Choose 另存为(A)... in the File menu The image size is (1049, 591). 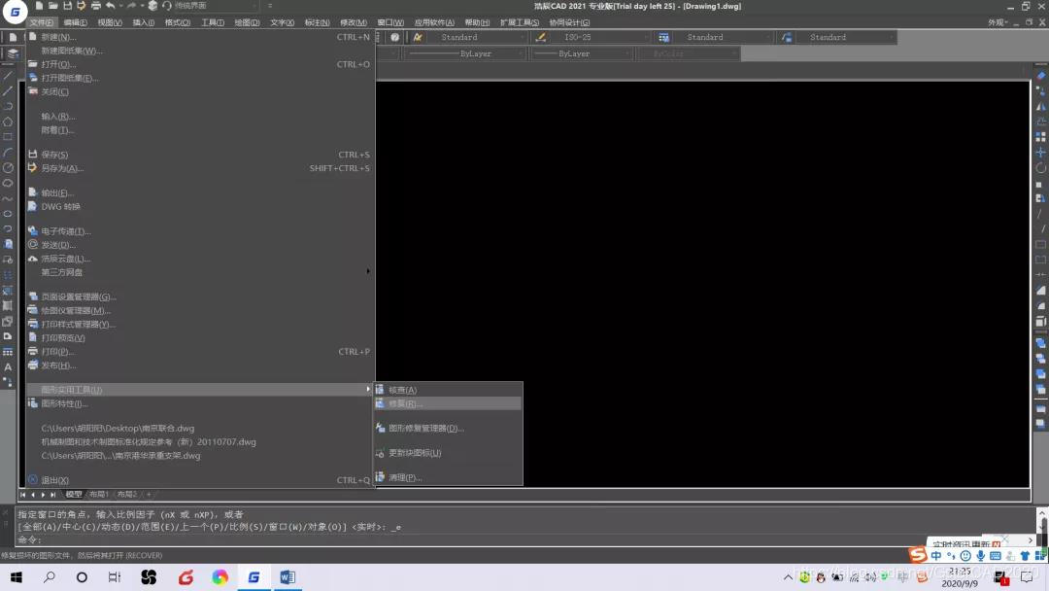coord(200,168)
